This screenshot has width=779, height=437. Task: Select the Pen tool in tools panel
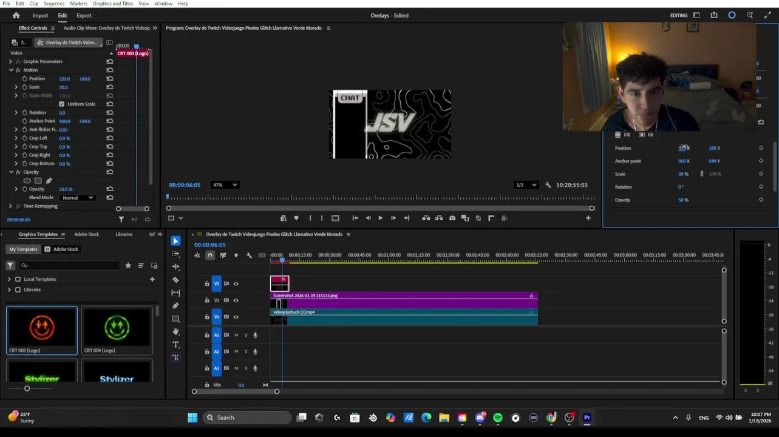click(175, 305)
